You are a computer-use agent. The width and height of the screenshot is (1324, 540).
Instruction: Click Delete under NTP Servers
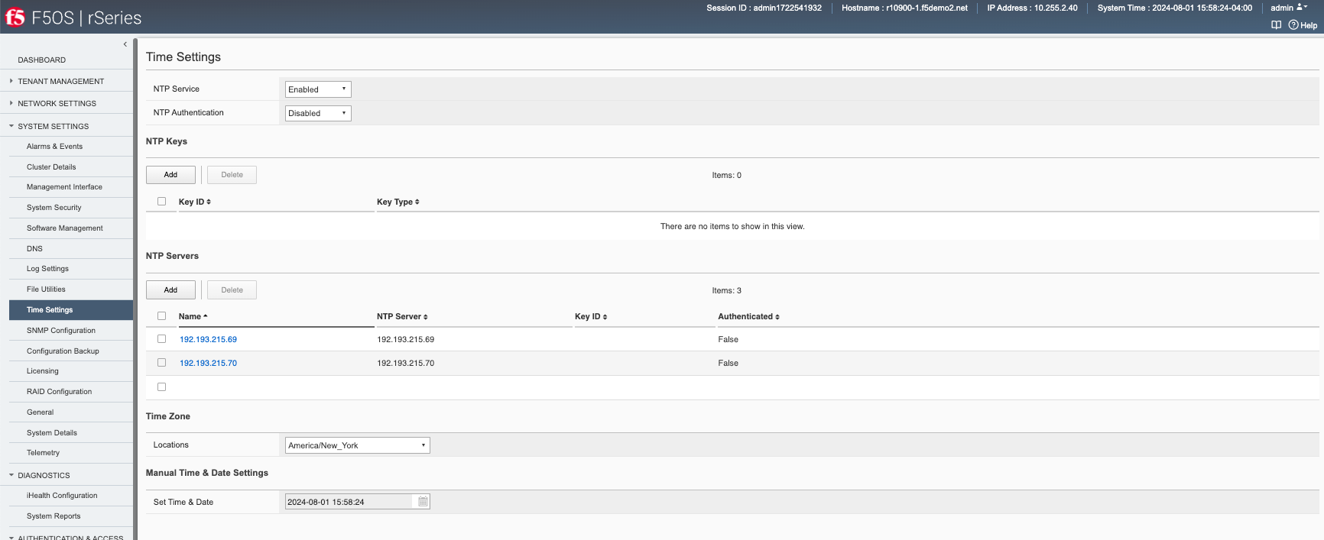pyautogui.click(x=232, y=290)
